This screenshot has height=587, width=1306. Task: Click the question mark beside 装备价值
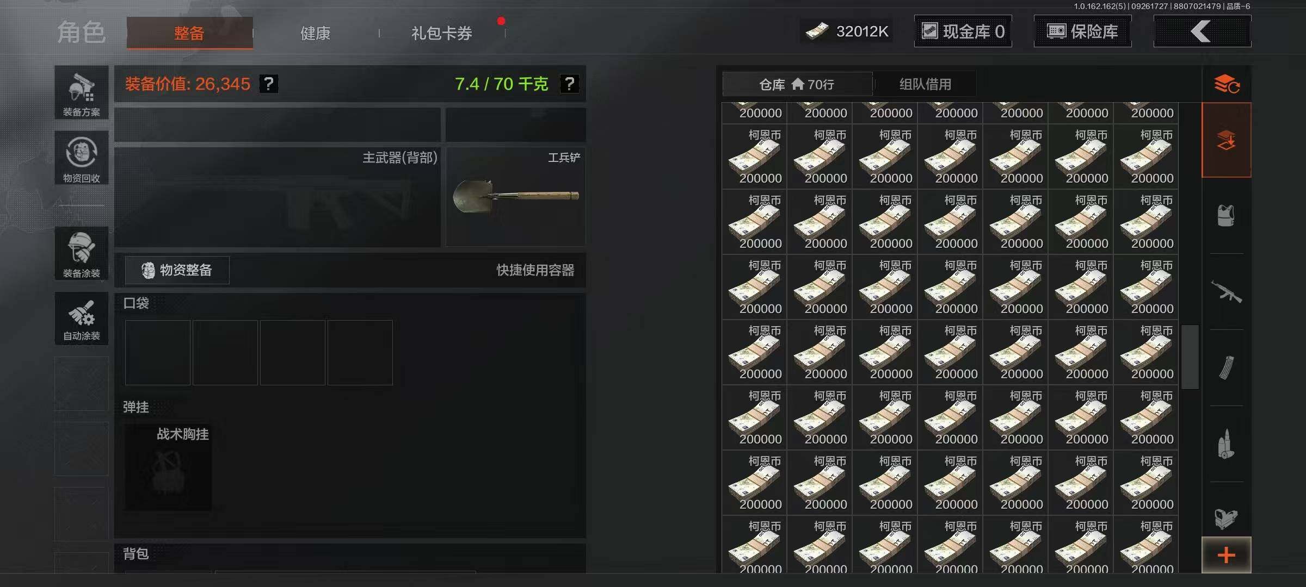tap(269, 84)
